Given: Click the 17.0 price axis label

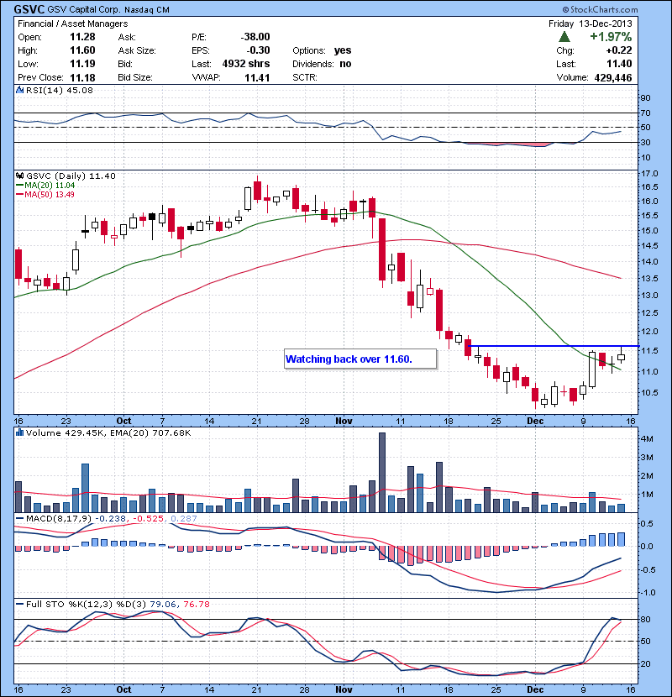Looking at the screenshot, I should tap(649, 173).
